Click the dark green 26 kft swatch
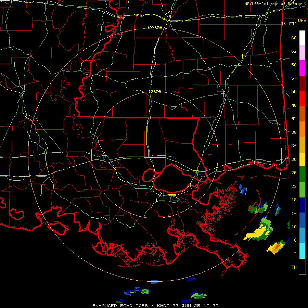This screenshot has width=308, height=308. tap(302, 174)
